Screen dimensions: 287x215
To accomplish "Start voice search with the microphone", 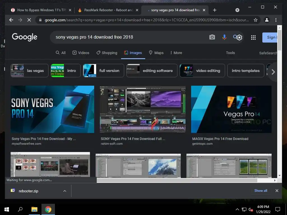I will click(224, 37).
